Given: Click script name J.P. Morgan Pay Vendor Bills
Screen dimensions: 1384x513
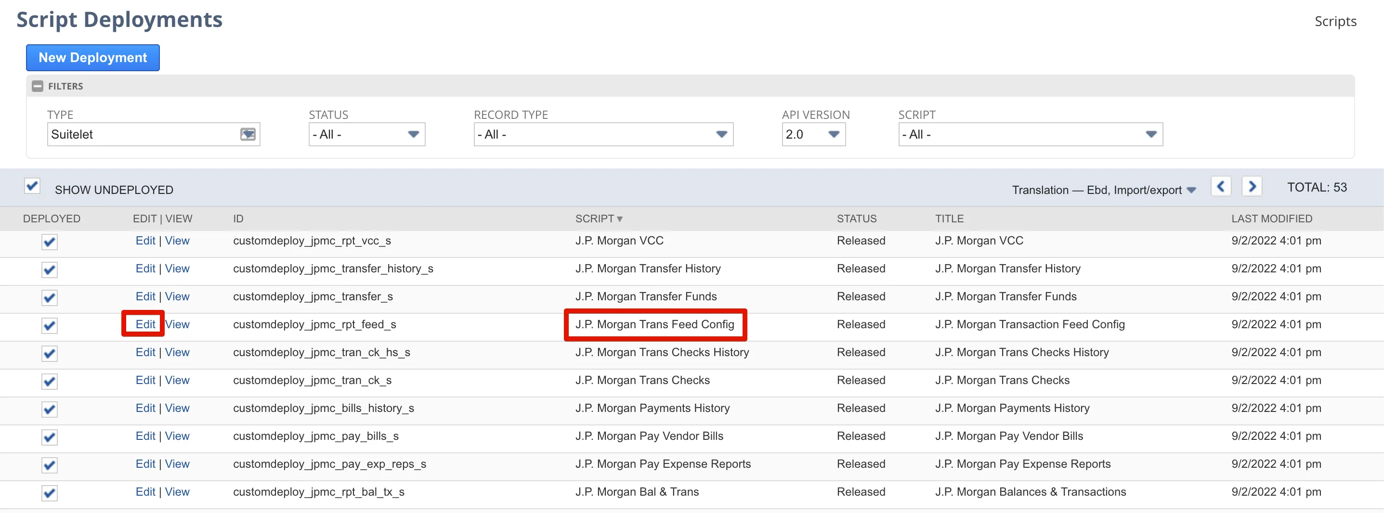Looking at the screenshot, I should (x=649, y=436).
